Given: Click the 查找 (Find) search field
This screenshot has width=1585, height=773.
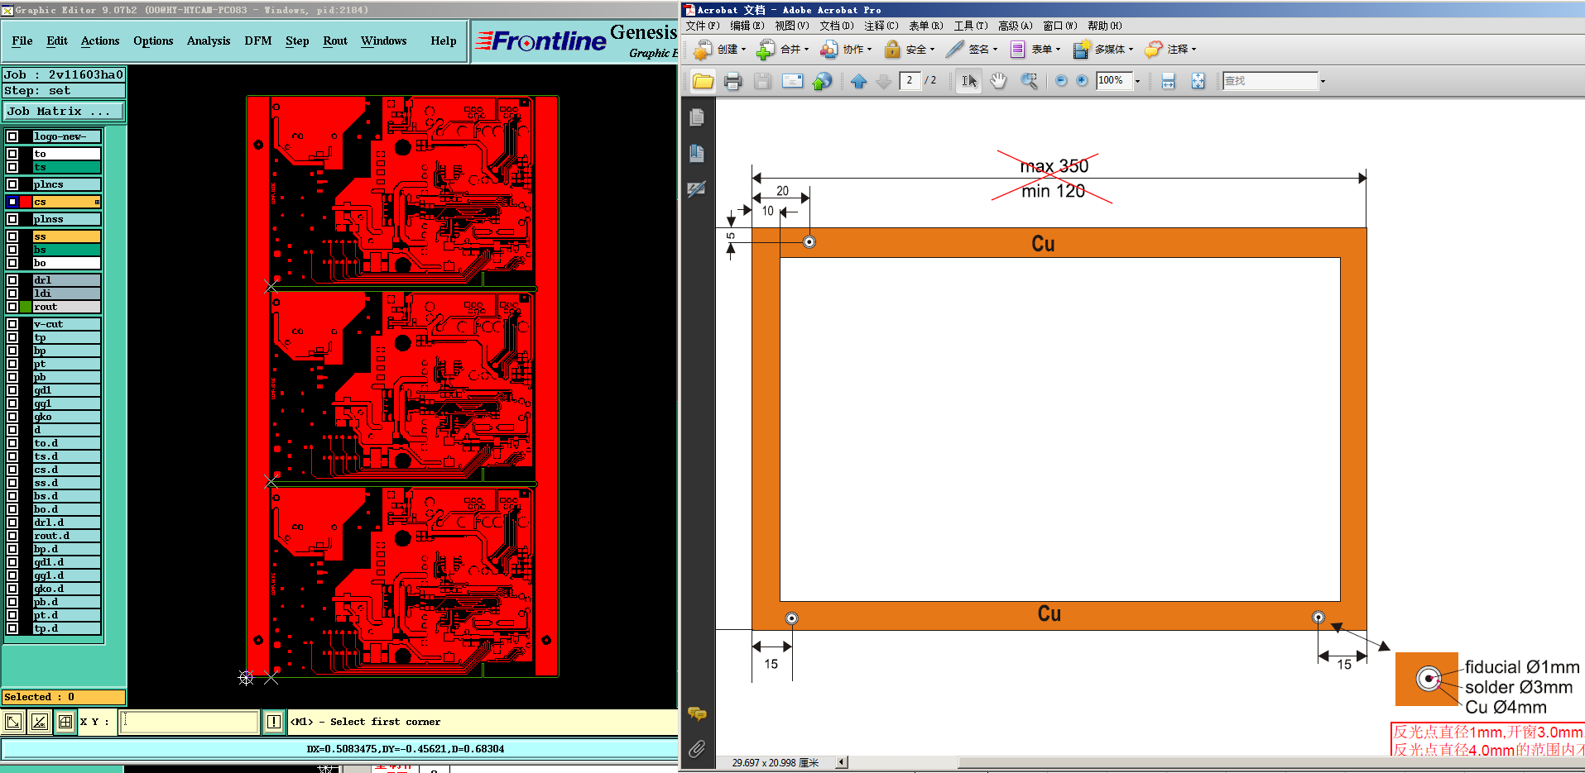Looking at the screenshot, I should coord(1270,81).
